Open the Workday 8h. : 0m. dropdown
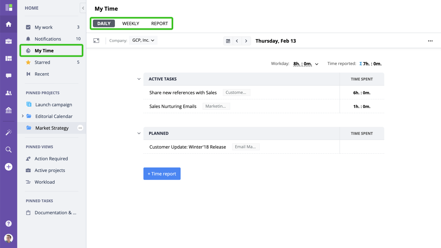 pos(306,64)
